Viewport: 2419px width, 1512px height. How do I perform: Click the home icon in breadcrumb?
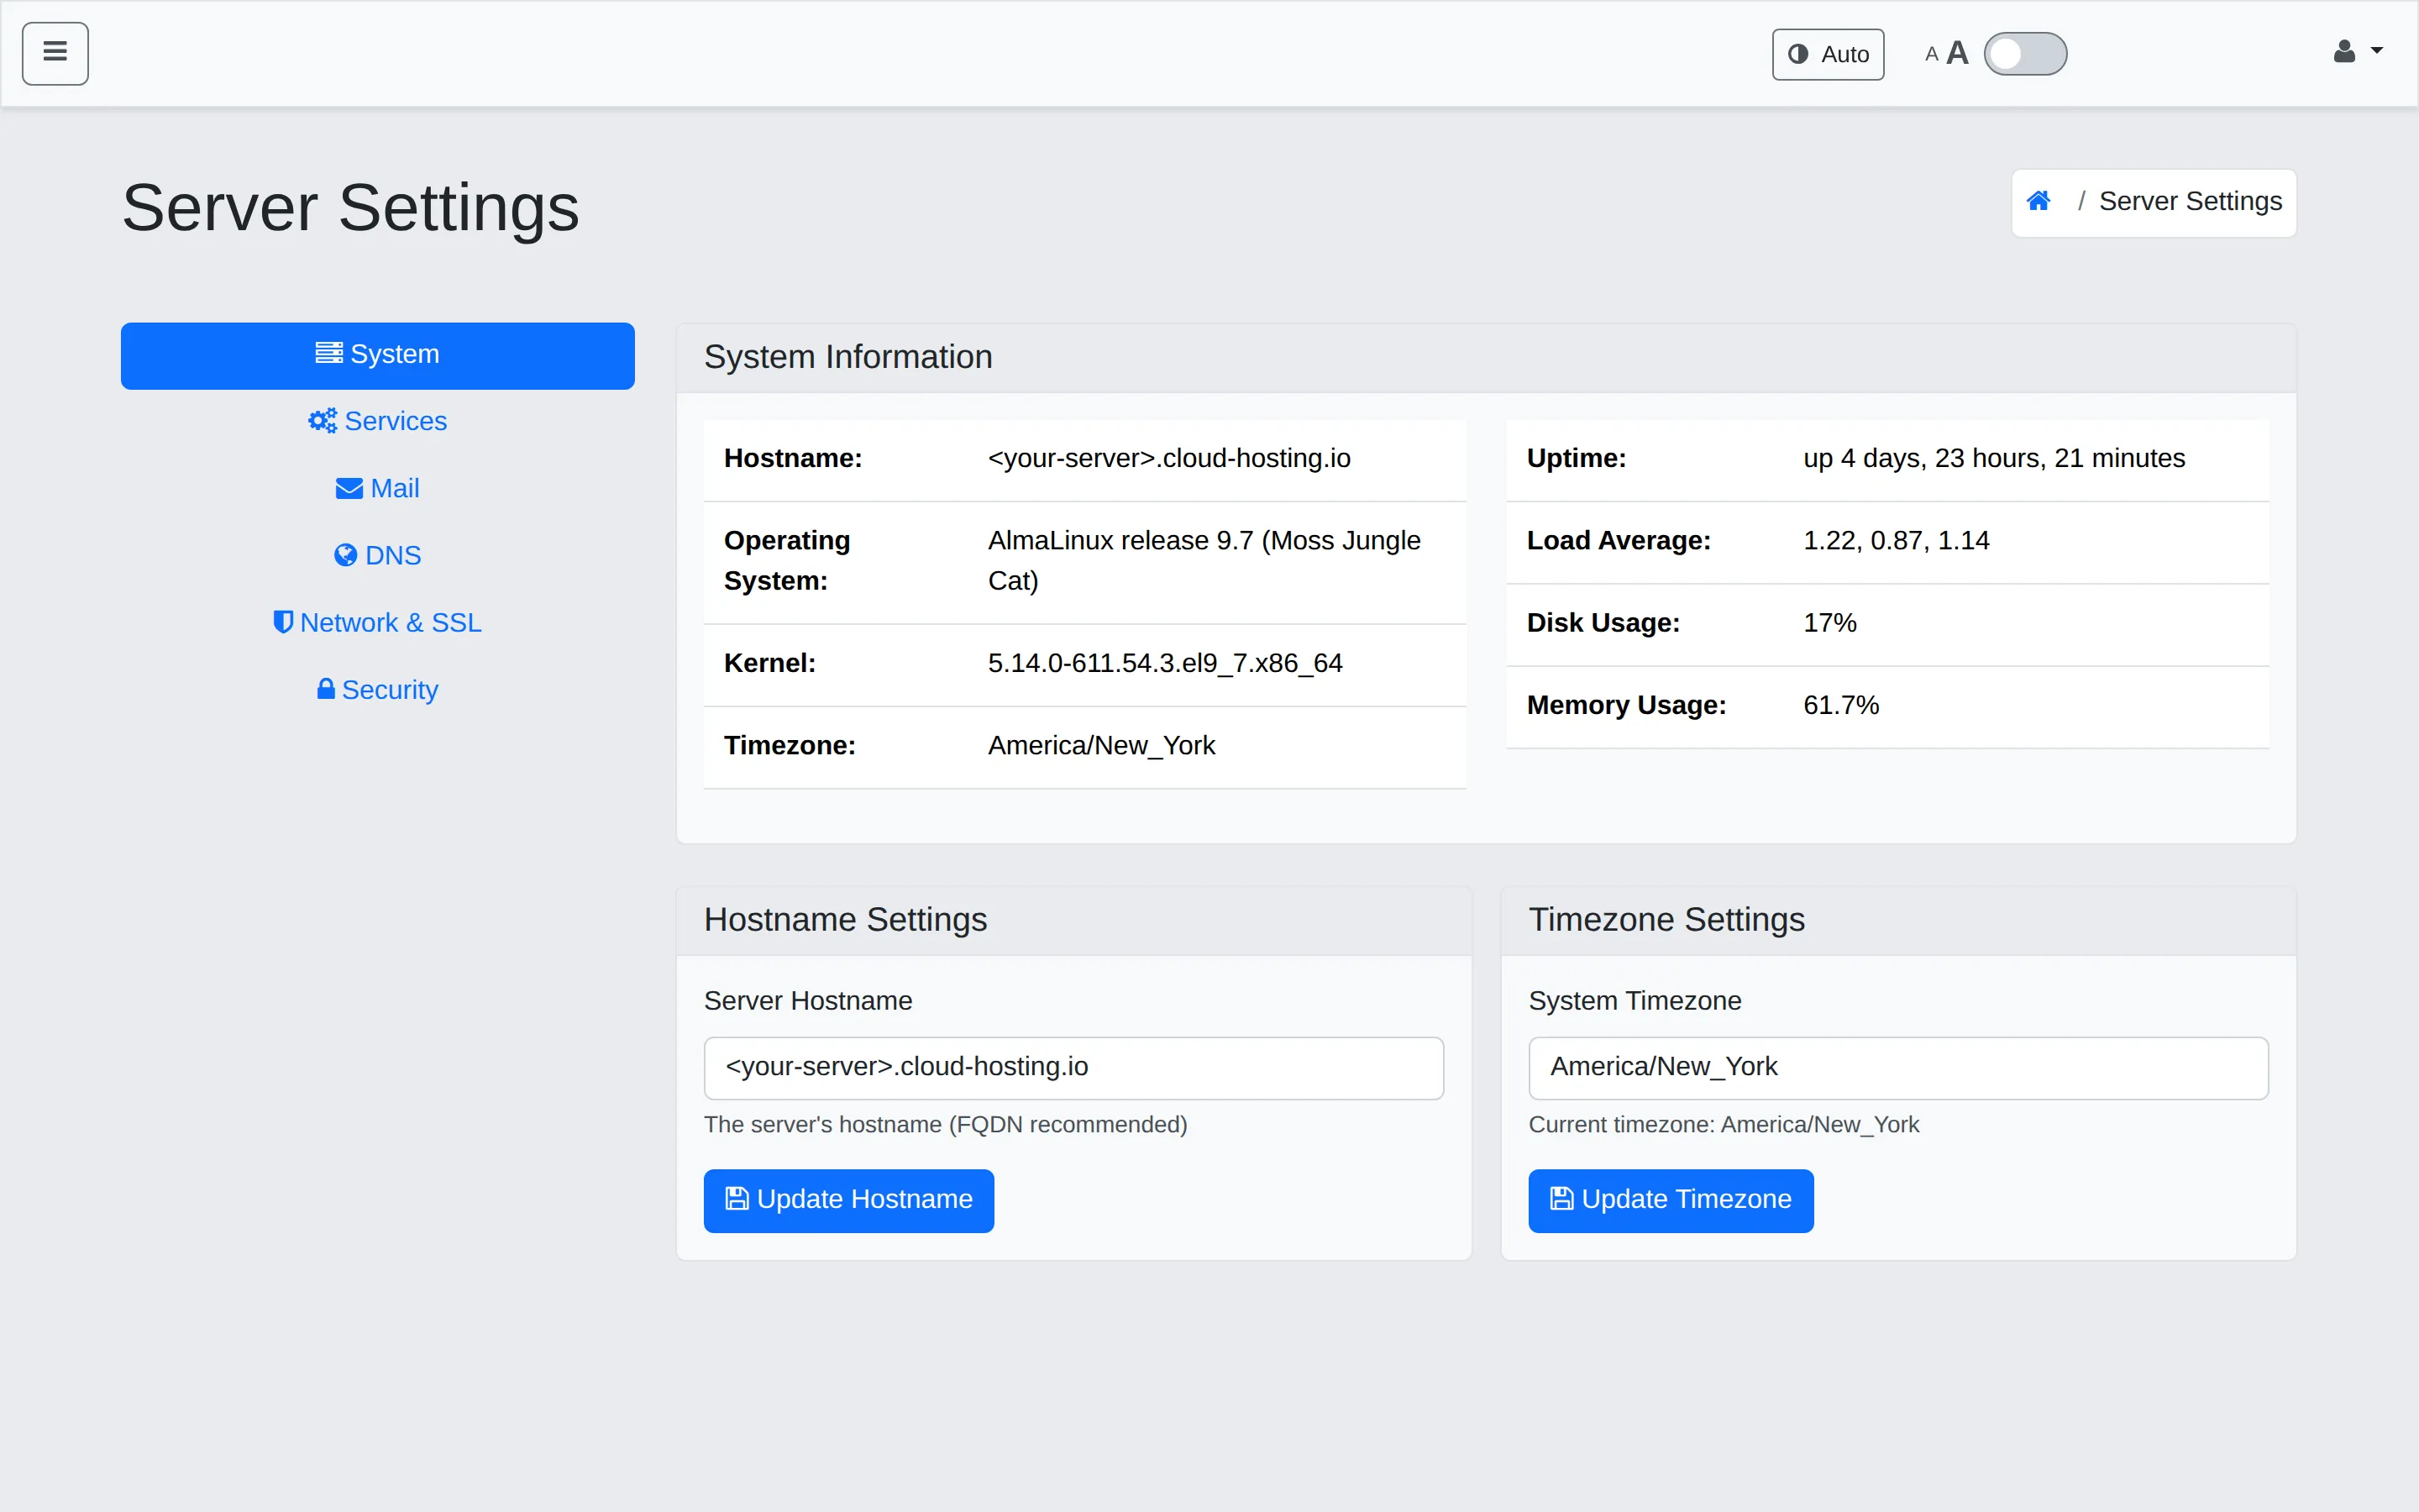(2037, 201)
